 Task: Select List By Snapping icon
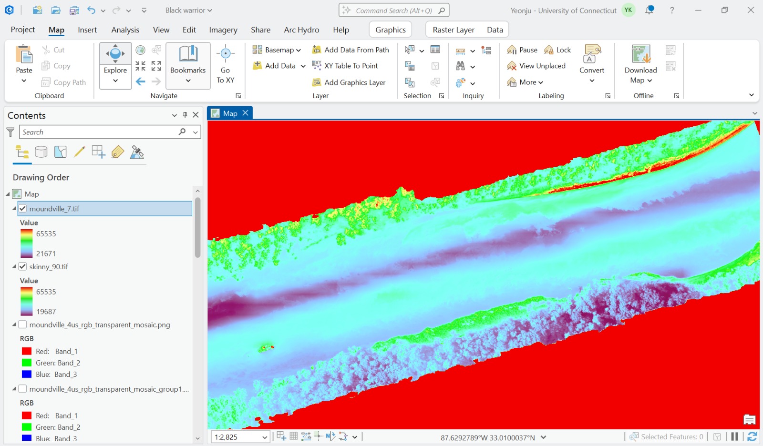tap(98, 152)
